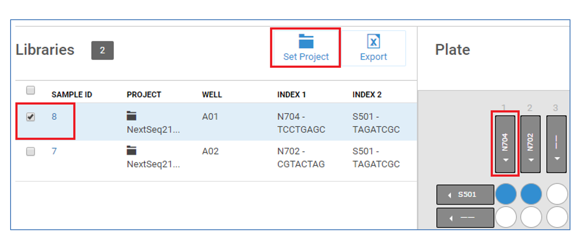Select the empty well in column 3, row S501
The image size is (576, 238).
point(557,194)
